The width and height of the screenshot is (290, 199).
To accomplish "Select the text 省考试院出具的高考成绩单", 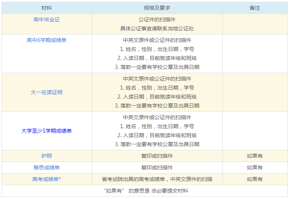I will click(133, 179).
